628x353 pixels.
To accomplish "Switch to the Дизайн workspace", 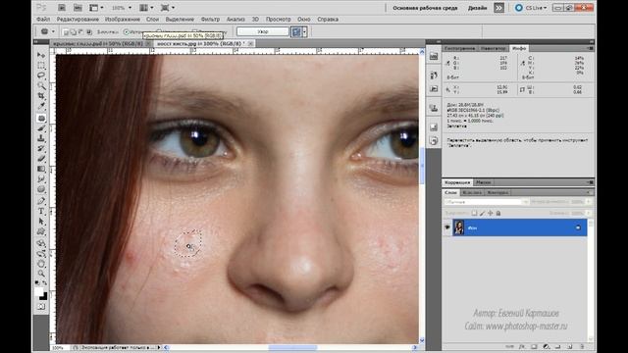I will [478, 8].
